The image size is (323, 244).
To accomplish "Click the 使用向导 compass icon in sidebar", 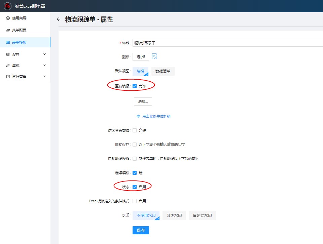I will pos(8,18).
